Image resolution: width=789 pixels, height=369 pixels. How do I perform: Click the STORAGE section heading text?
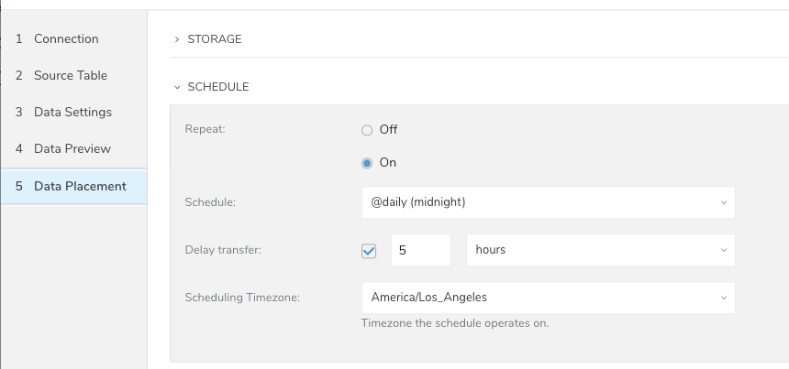(x=215, y=39)
